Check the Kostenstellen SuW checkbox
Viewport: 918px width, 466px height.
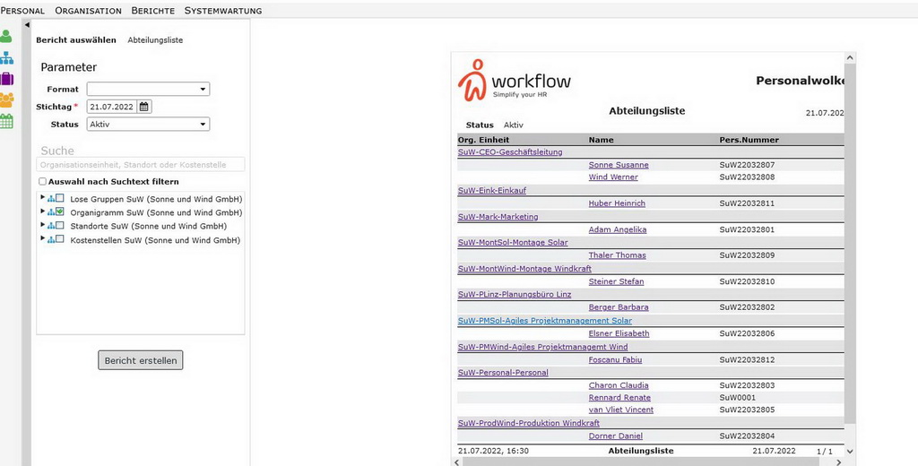tap(60, 239)
